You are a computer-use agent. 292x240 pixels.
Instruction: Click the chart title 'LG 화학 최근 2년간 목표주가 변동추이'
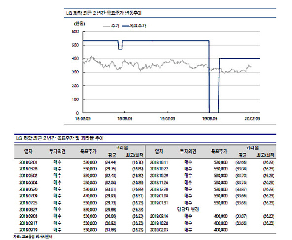coord(104,13)
